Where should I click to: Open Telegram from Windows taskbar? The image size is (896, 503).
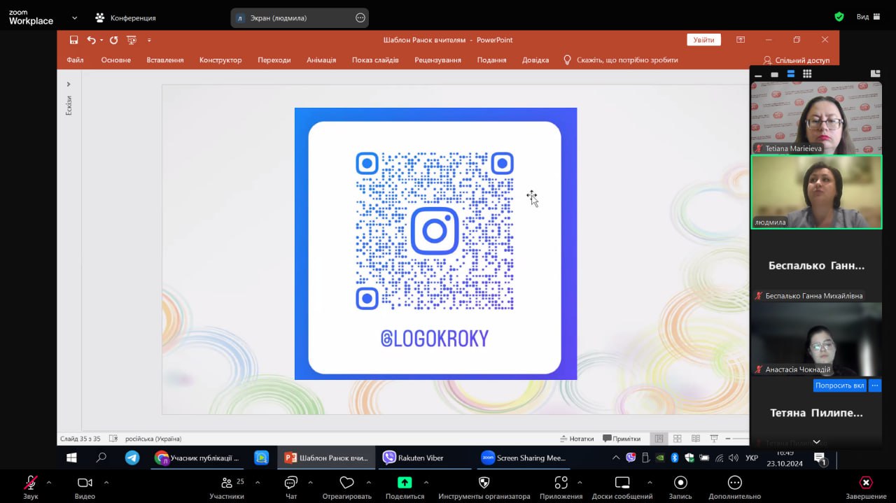pos(132,458)
